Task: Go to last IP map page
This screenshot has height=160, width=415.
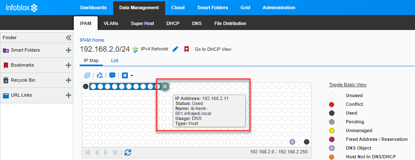Action: pos(115,152)
